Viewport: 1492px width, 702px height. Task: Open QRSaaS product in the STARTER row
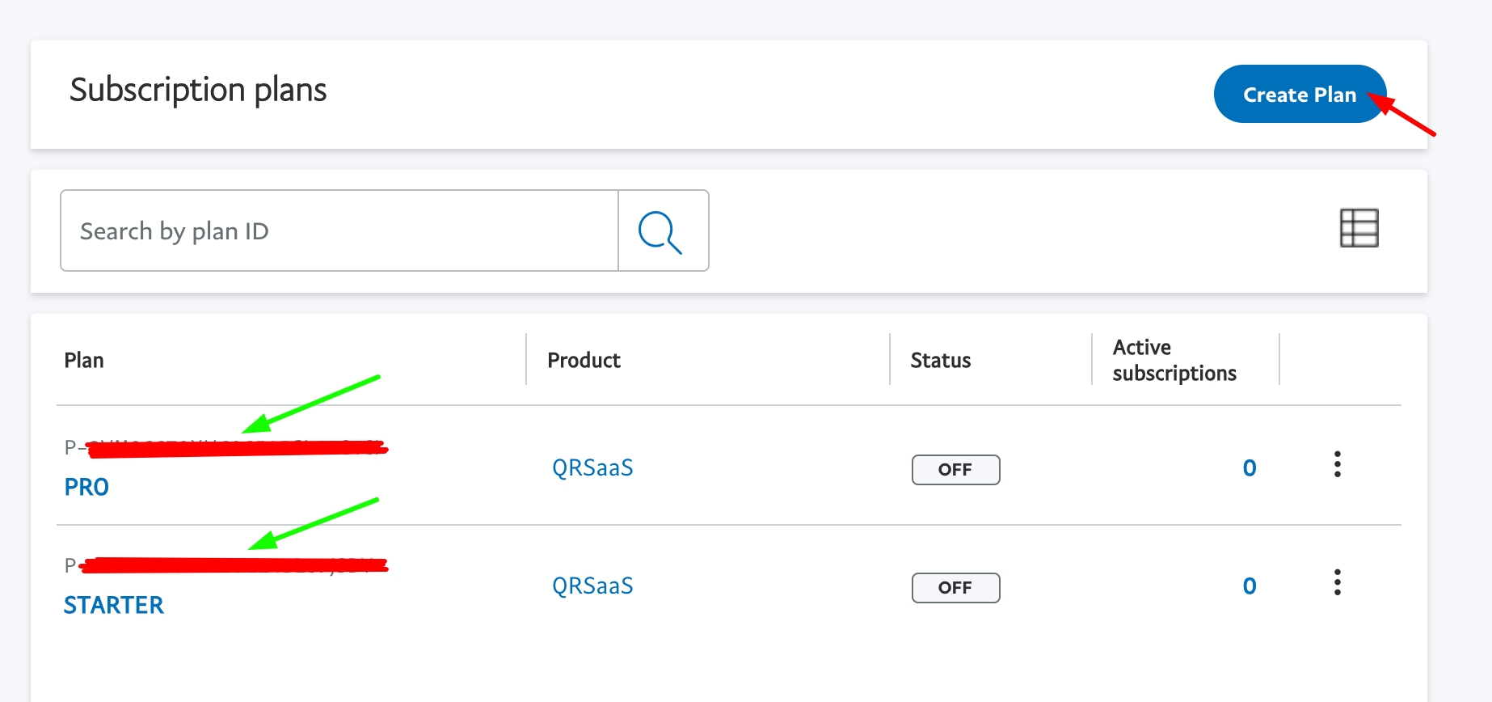pyautogui.click(x=592, y=586)
